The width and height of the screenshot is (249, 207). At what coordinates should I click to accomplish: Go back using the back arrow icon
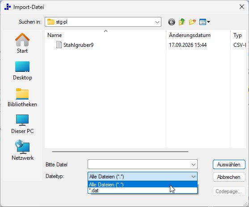[172, 22]
